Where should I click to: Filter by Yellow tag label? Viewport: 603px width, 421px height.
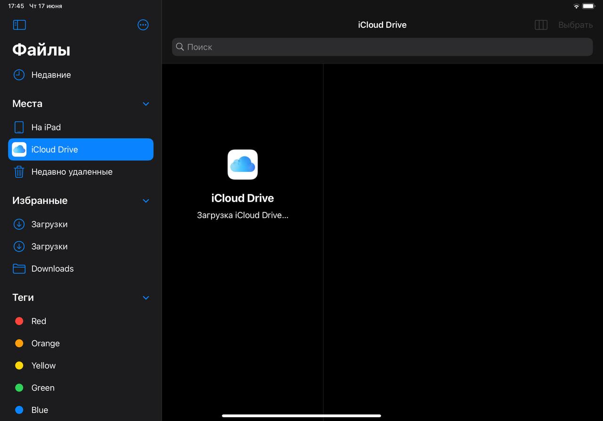43,365
